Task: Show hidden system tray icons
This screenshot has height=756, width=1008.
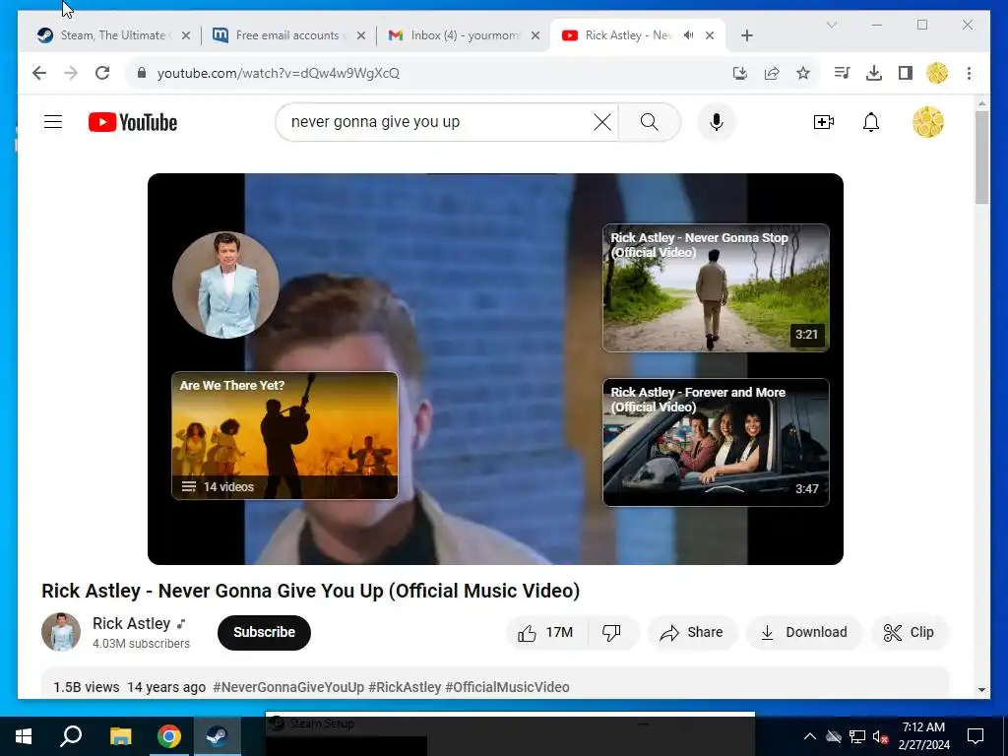Action: [810, 736]
